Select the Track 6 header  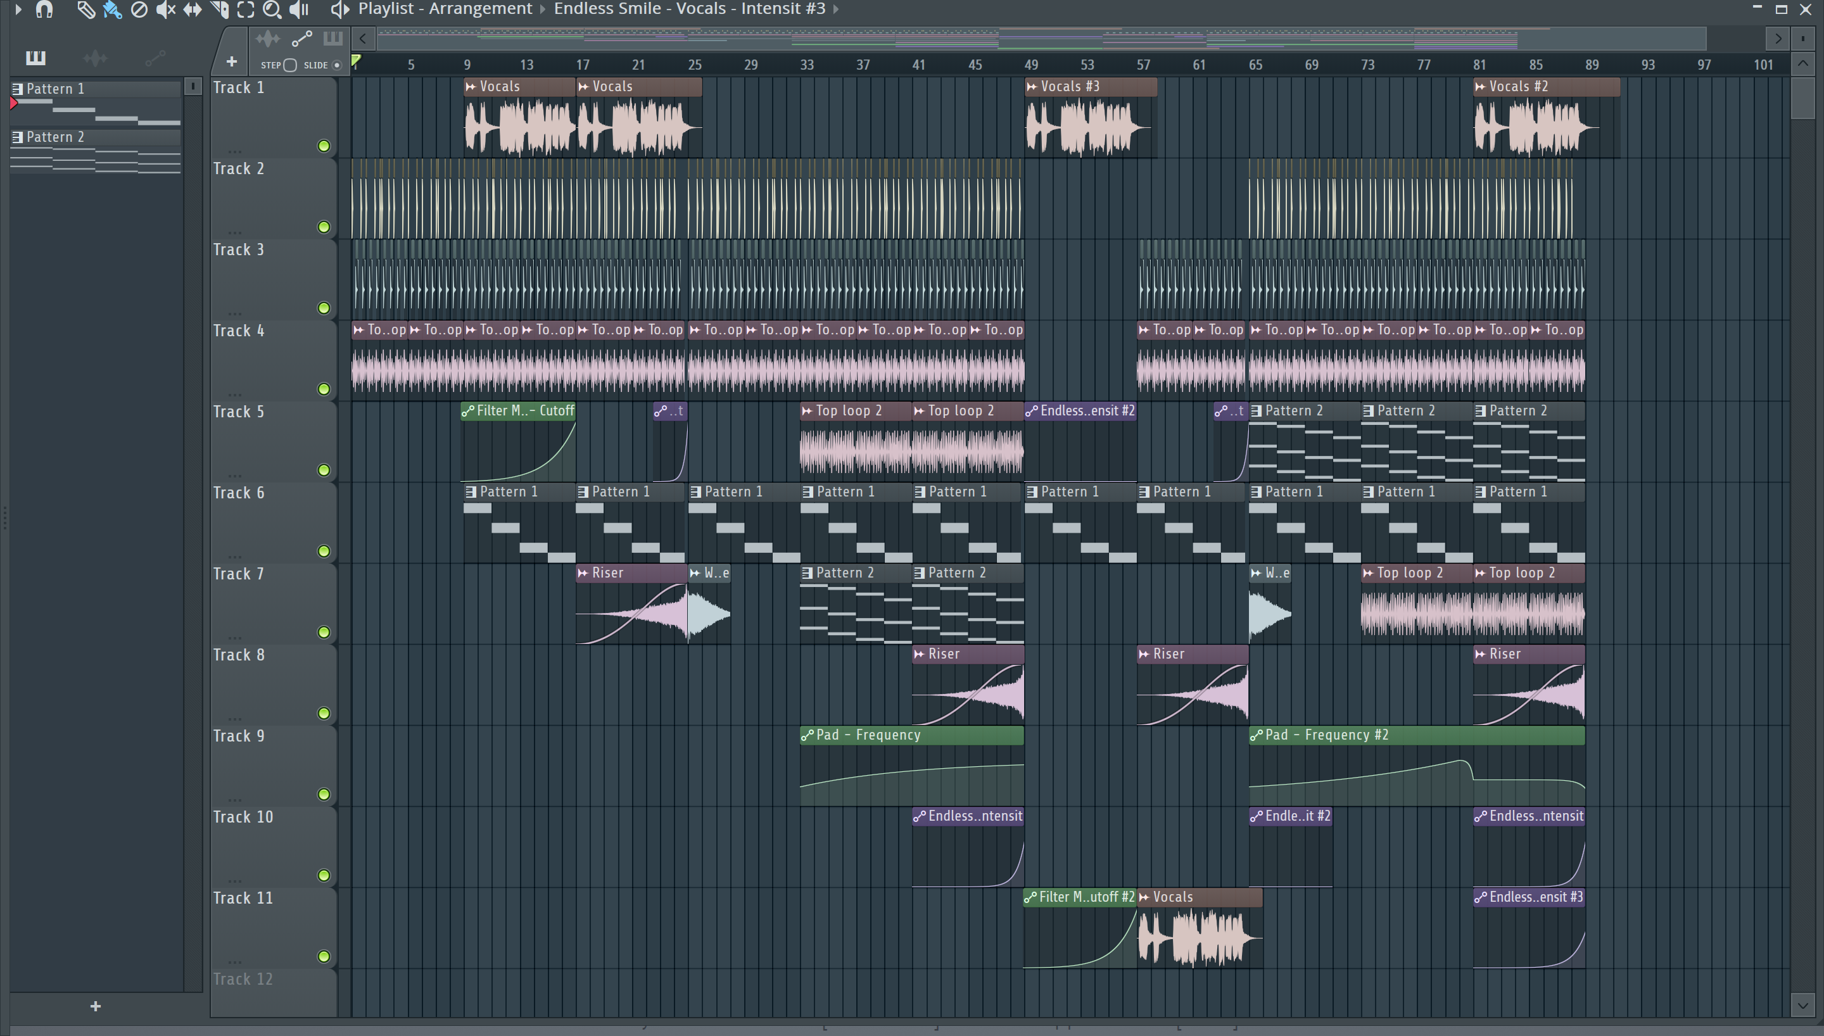(272, 523)
